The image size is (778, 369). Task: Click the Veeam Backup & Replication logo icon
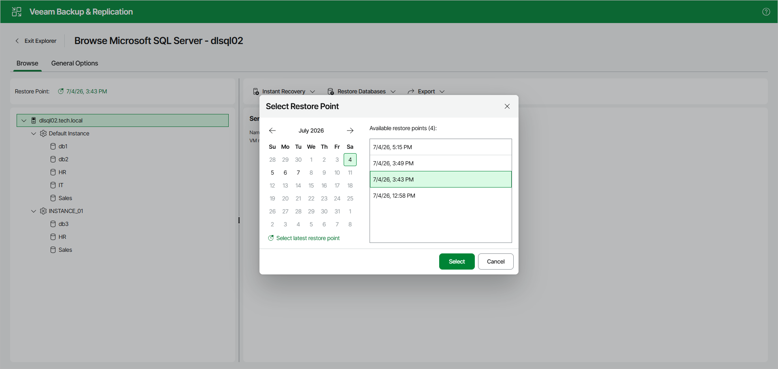(x=17, y=12)
